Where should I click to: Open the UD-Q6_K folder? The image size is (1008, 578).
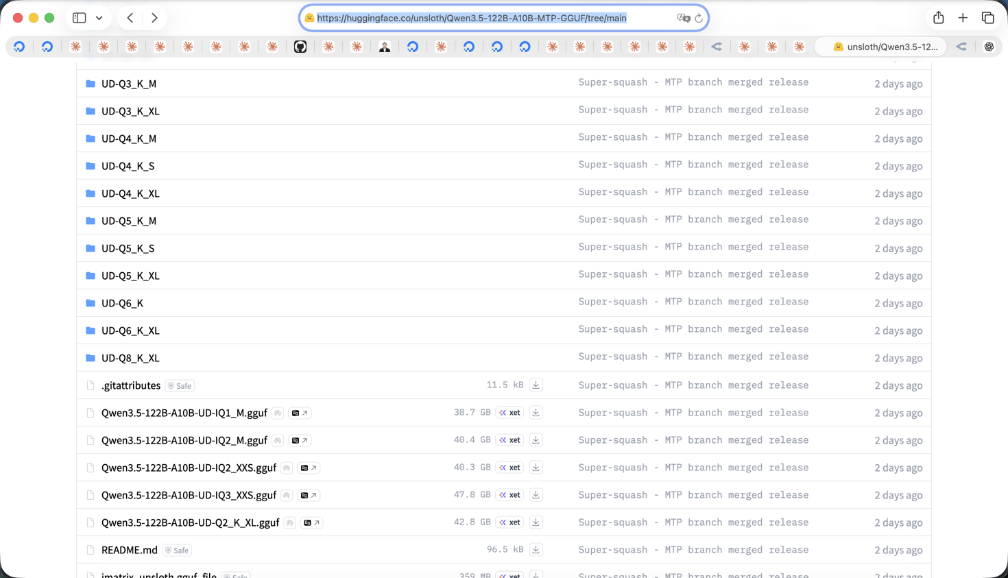click(x=123, y=303)
